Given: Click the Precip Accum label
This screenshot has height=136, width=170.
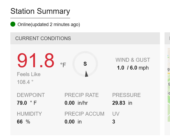Looking at the screenshot, I should coord(84,114).
